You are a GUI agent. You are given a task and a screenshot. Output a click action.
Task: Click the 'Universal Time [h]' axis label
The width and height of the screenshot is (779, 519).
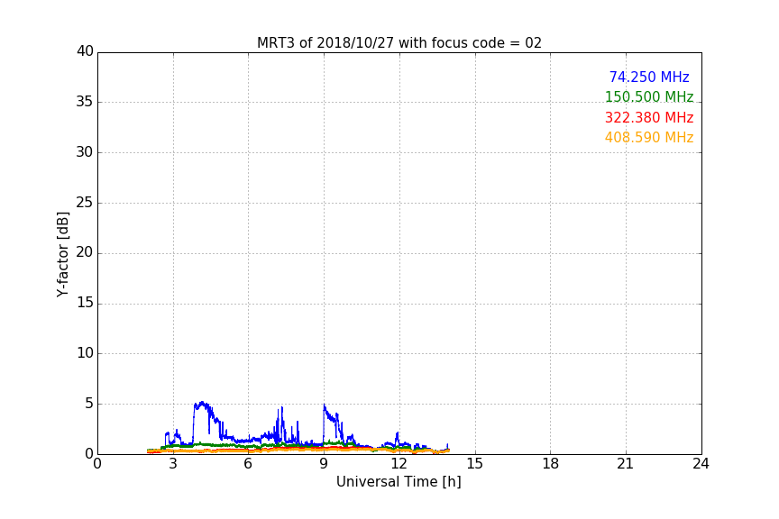pyautogui.click(x=399, y=482)
